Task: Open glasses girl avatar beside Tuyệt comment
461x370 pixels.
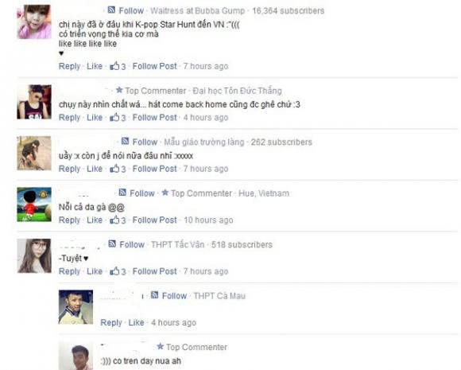Action: 34,255
